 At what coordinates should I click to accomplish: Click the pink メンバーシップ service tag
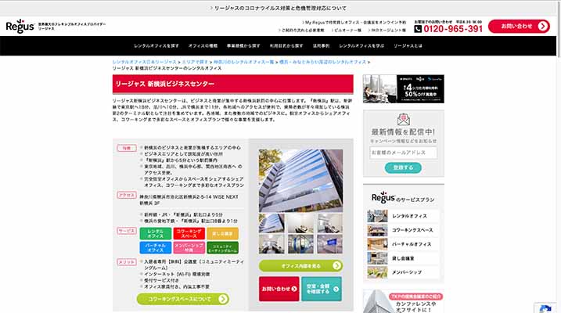[189, 247]
